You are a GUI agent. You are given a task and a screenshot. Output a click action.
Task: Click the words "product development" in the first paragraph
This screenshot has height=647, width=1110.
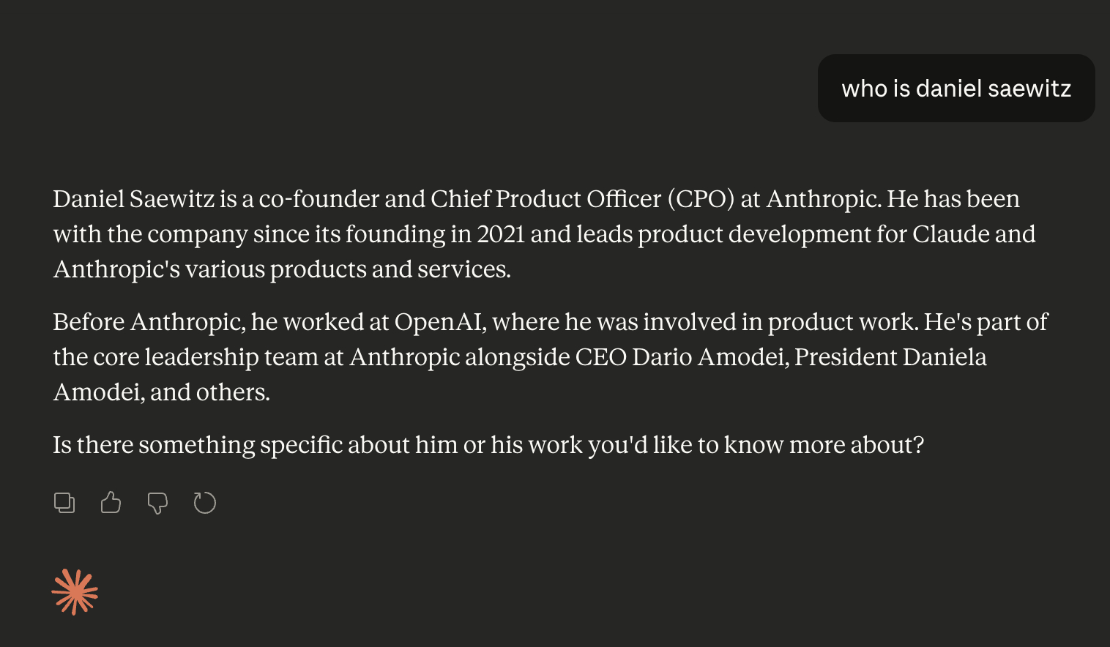tap(753, 234)
